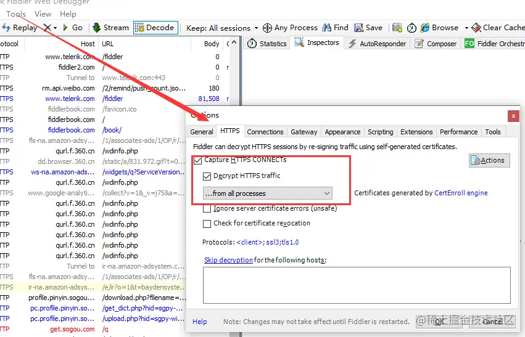Click the Help link in Options

click(199, 322)
